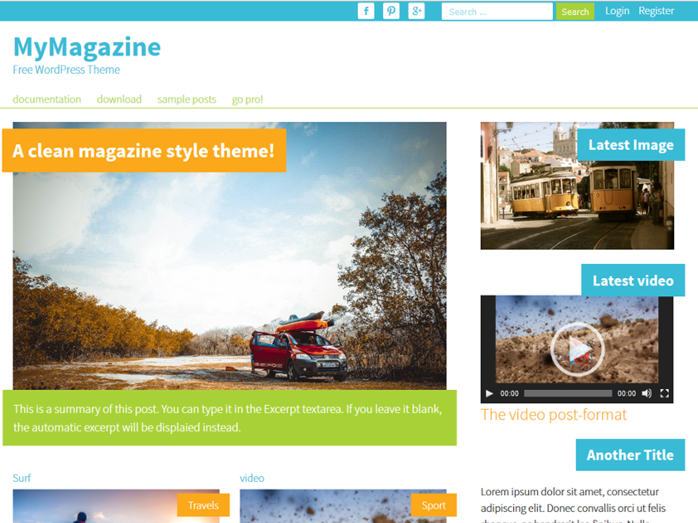This screenshot has width=698, height=523.
Task: Open the Facebook social icon
Action: click(366, 10)
